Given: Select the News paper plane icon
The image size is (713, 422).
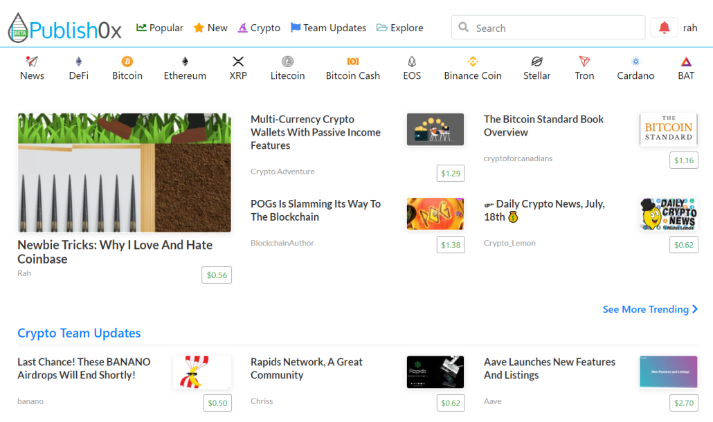Looking at the screenshot, I should 32,62.
